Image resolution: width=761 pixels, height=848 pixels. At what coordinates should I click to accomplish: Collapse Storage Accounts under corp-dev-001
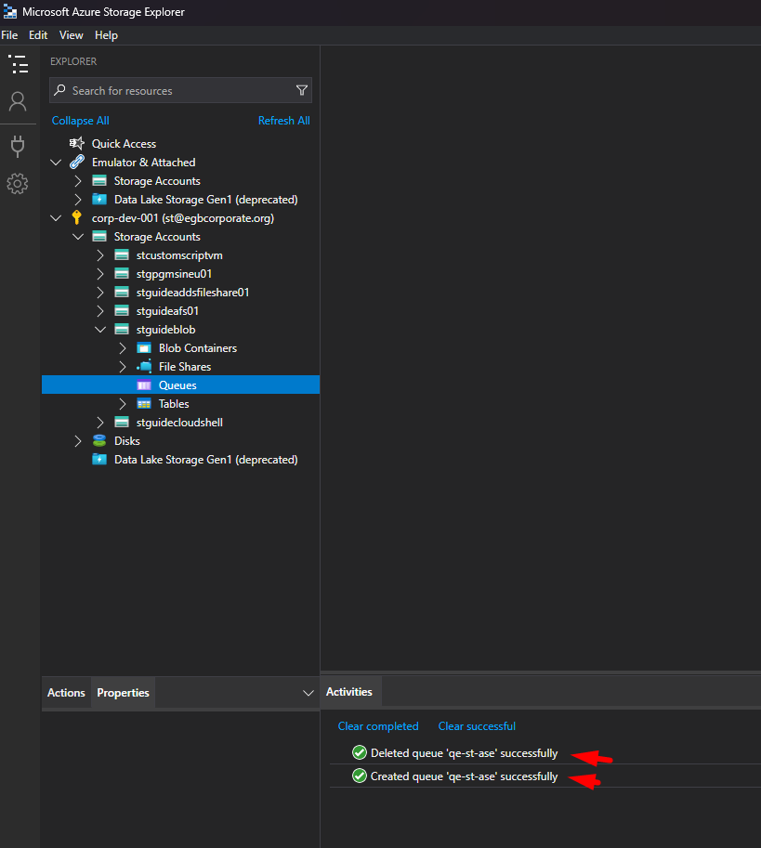(x=78, y=236)
